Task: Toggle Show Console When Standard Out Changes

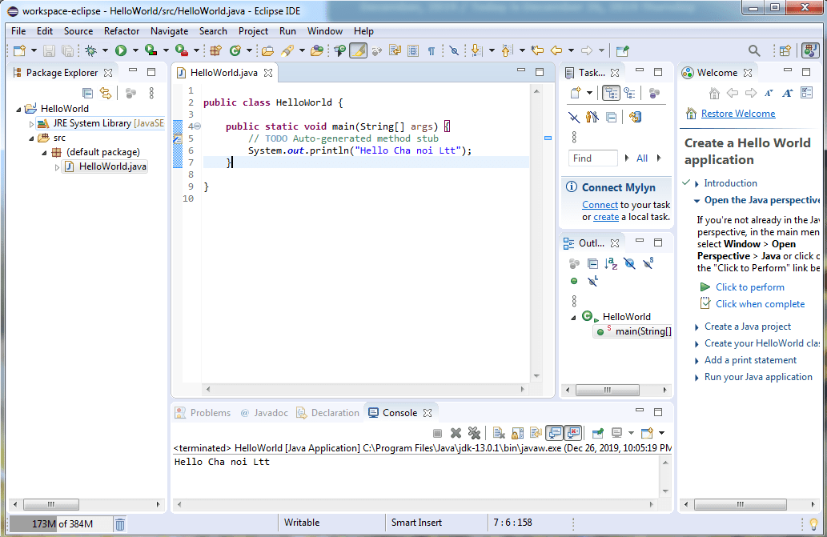Action: pos(555,433)
